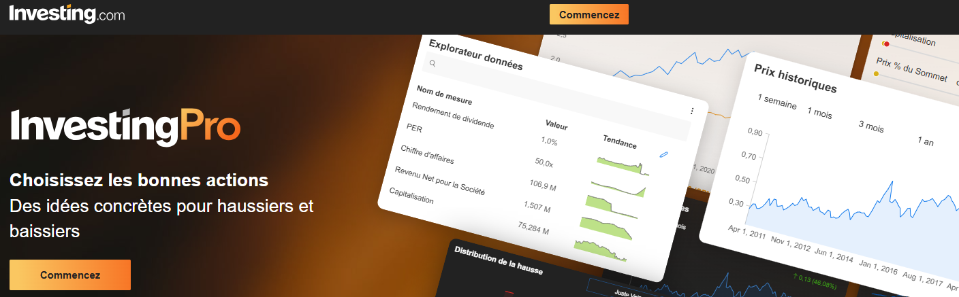The width and height of the screenshot is (959, 297).
Task: Click the PER row label
Action: [414, 128]
